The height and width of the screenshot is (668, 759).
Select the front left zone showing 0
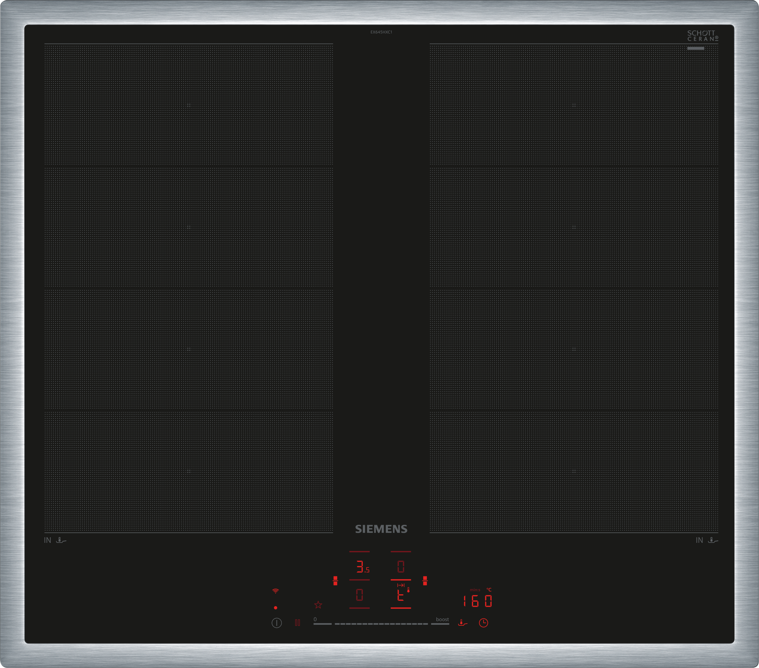(360, 595)
